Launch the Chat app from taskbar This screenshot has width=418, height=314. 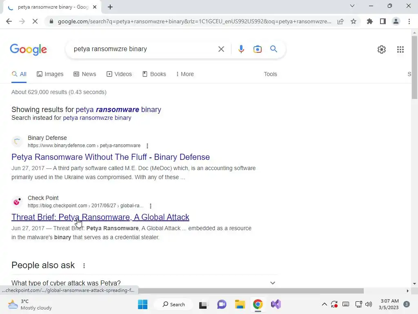coord(222,304)
